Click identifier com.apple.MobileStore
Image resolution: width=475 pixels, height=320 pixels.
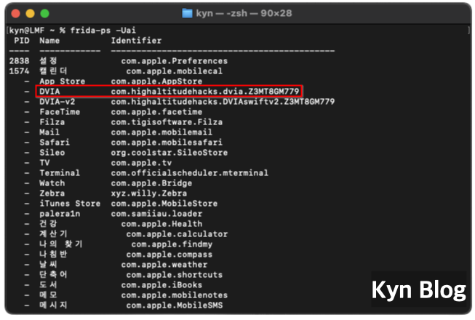click(x=164, y=204)
